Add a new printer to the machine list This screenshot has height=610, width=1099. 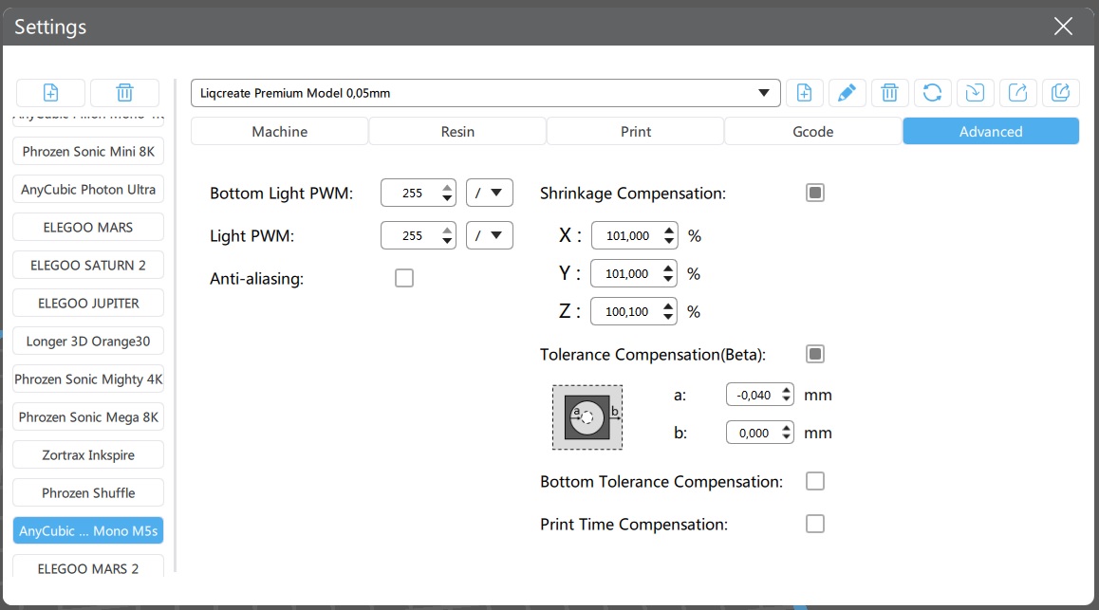point(50,92)
